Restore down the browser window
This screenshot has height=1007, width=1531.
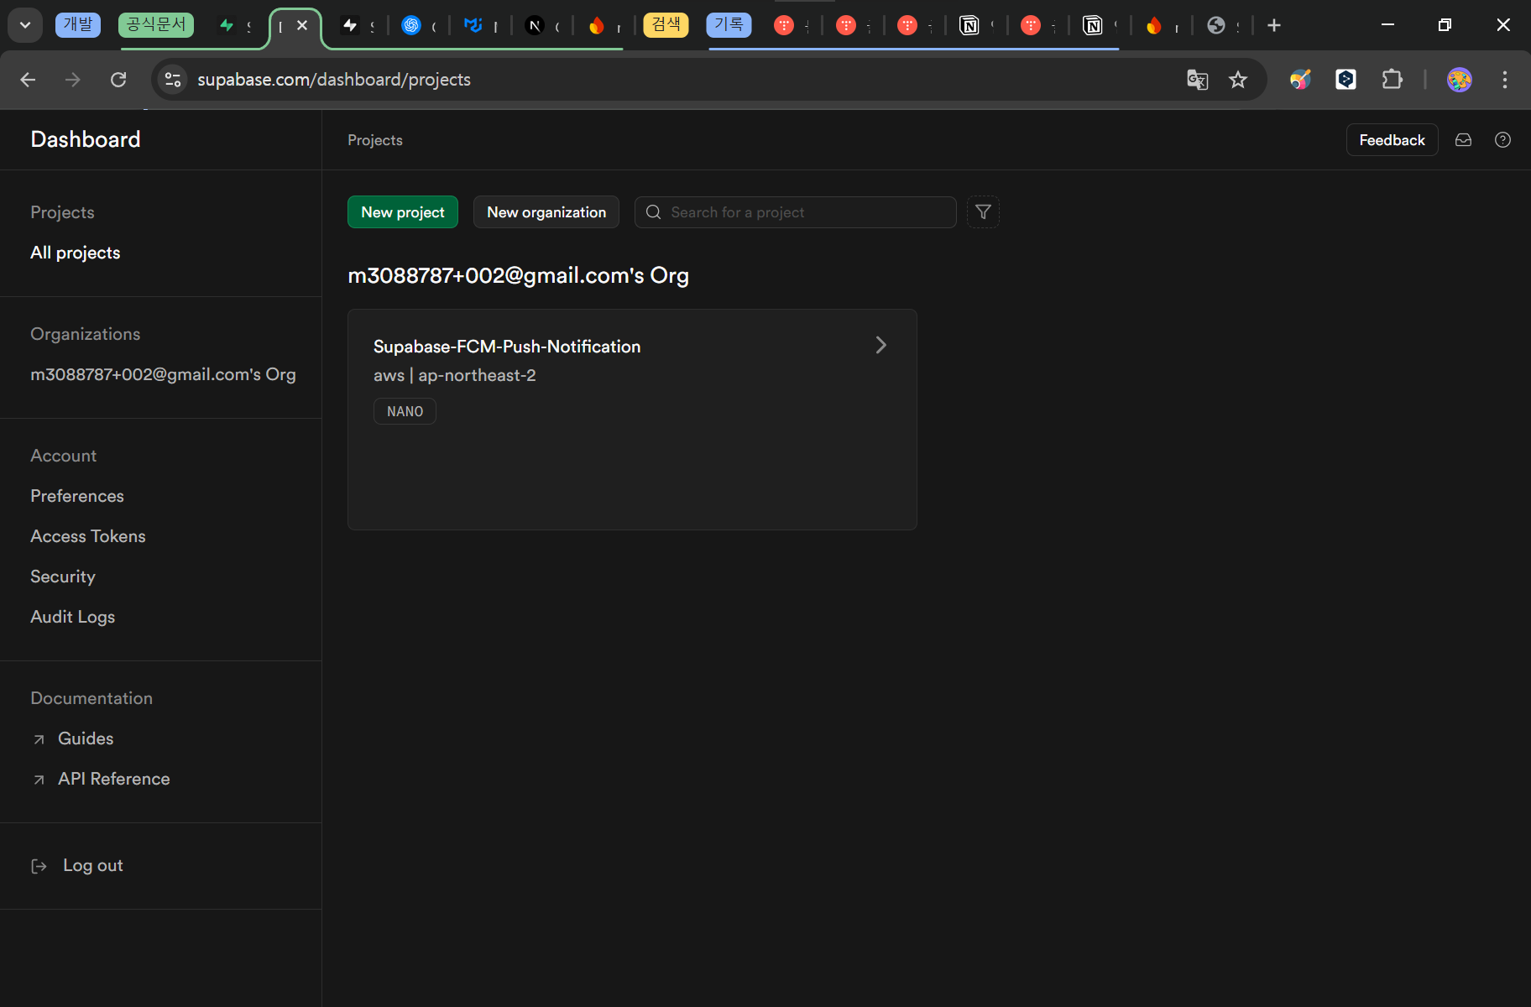click(x=1445, y=25)
